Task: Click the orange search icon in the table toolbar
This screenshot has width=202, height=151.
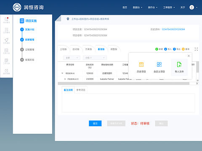Action: click(183, 49)
